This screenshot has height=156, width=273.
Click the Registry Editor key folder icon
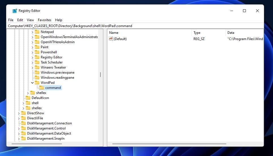[x=37, y=57]
